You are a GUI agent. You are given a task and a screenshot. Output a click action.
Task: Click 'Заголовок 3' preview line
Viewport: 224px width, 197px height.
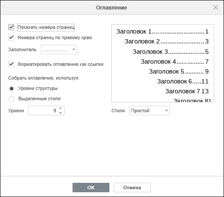coord(170,52)
